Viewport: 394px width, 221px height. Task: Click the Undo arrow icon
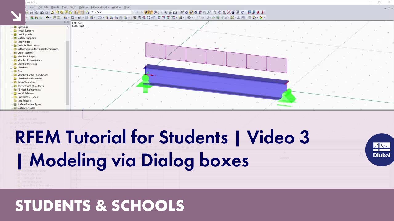(42, 12)
